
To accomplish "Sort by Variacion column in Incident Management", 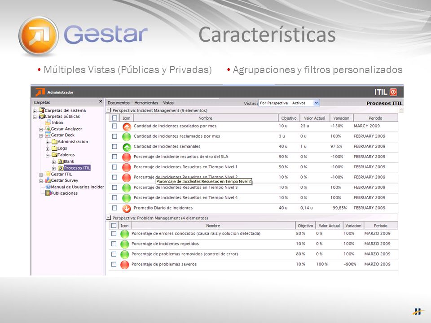I will [x=341, y=118].
